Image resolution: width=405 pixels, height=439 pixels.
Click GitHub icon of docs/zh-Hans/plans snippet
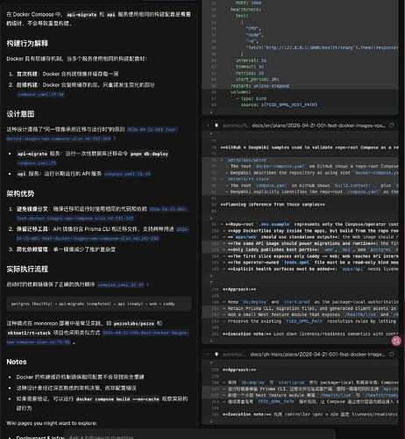click(x=217, y=354)
